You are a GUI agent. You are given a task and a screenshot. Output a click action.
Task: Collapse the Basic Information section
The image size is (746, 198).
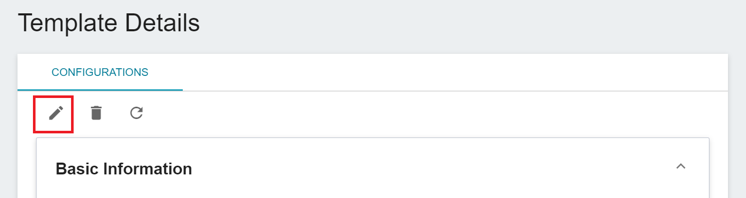(681, 167)
